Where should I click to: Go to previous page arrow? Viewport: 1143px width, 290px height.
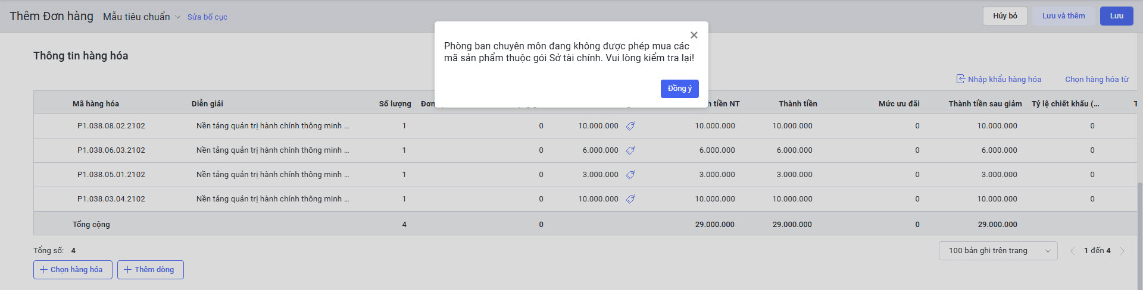[x=1073, y=251]
